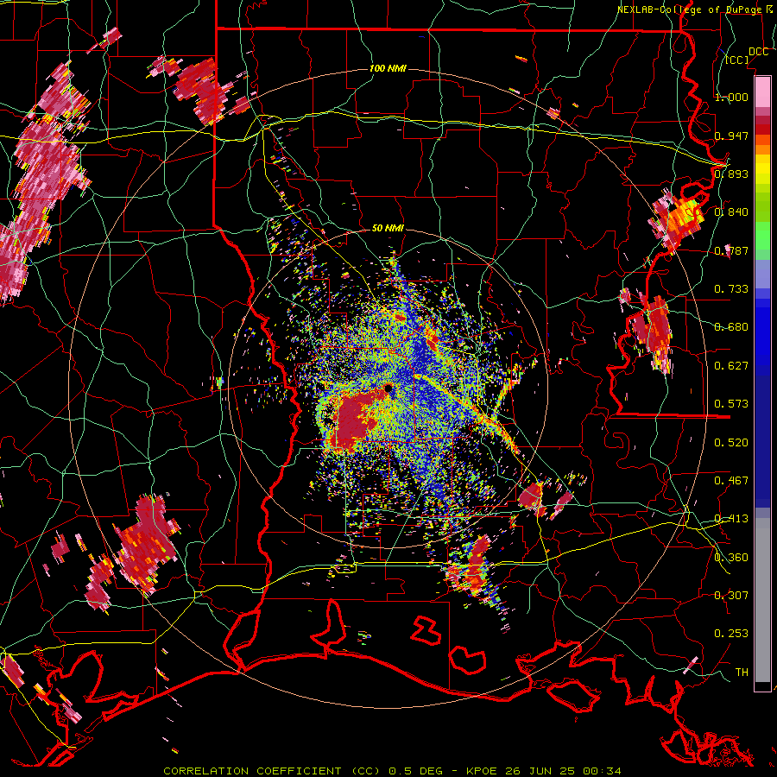Click the DCC label above the color scale
Image resolution: width=777 pixels, height=777 pixels.
click(x=758, y=52)
